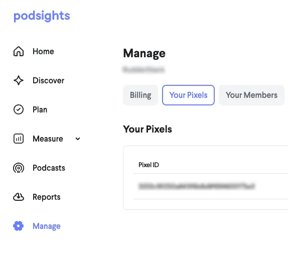288x256 pixels.
Task: Click the podsights logo
Action: click(42, 16)
